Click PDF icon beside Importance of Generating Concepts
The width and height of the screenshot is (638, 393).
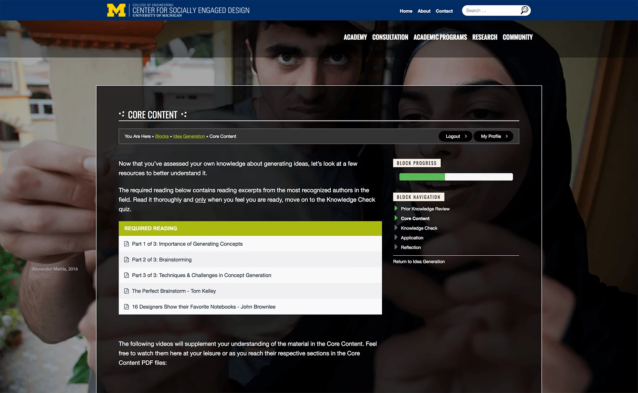tap(126, 244)
